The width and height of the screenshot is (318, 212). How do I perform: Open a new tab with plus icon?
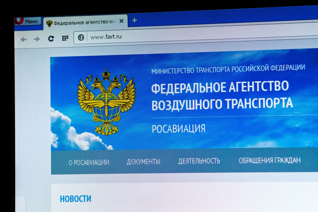click(134, 20)
